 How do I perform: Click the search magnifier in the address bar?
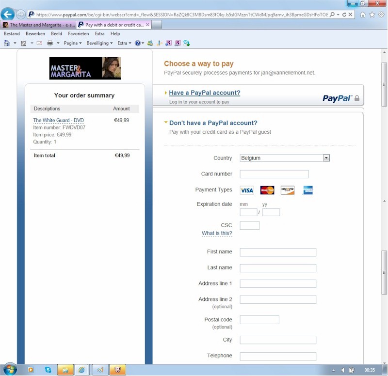point(332,15)
